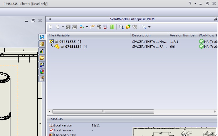
Task: Click the magnifier-with-lines search icon
Action: (121, 27)
